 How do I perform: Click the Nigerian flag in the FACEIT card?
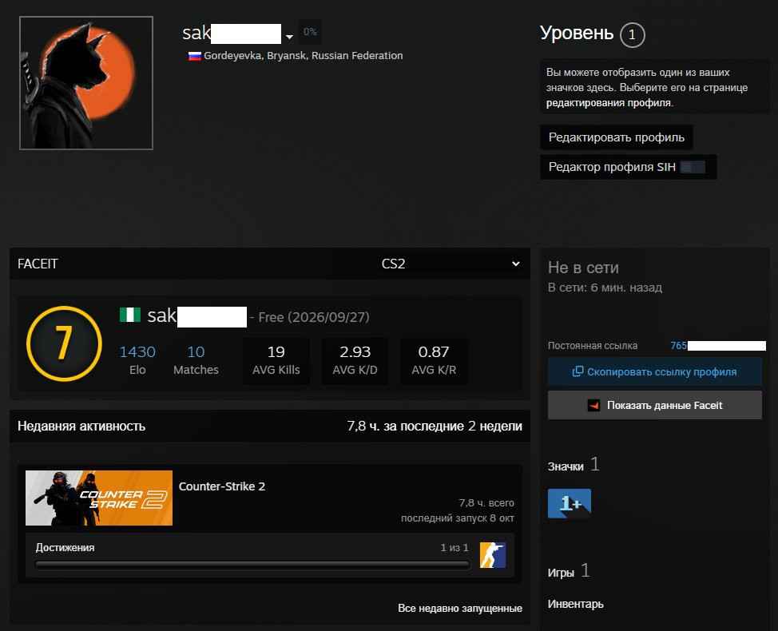coord(130,315)
